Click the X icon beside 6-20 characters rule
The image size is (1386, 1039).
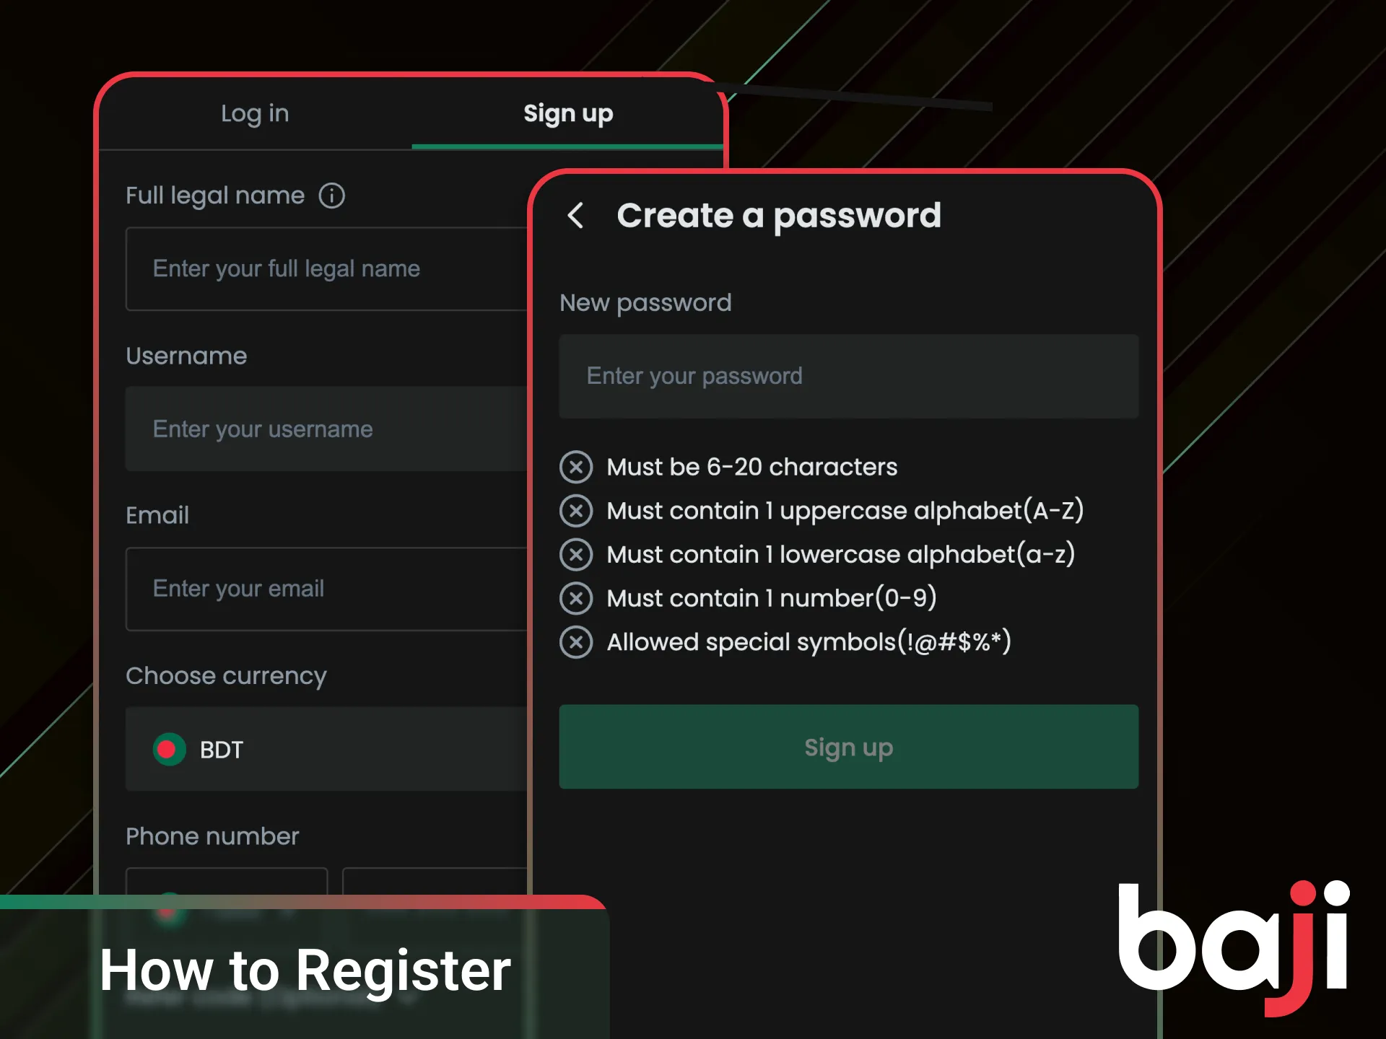coord(575,467)
